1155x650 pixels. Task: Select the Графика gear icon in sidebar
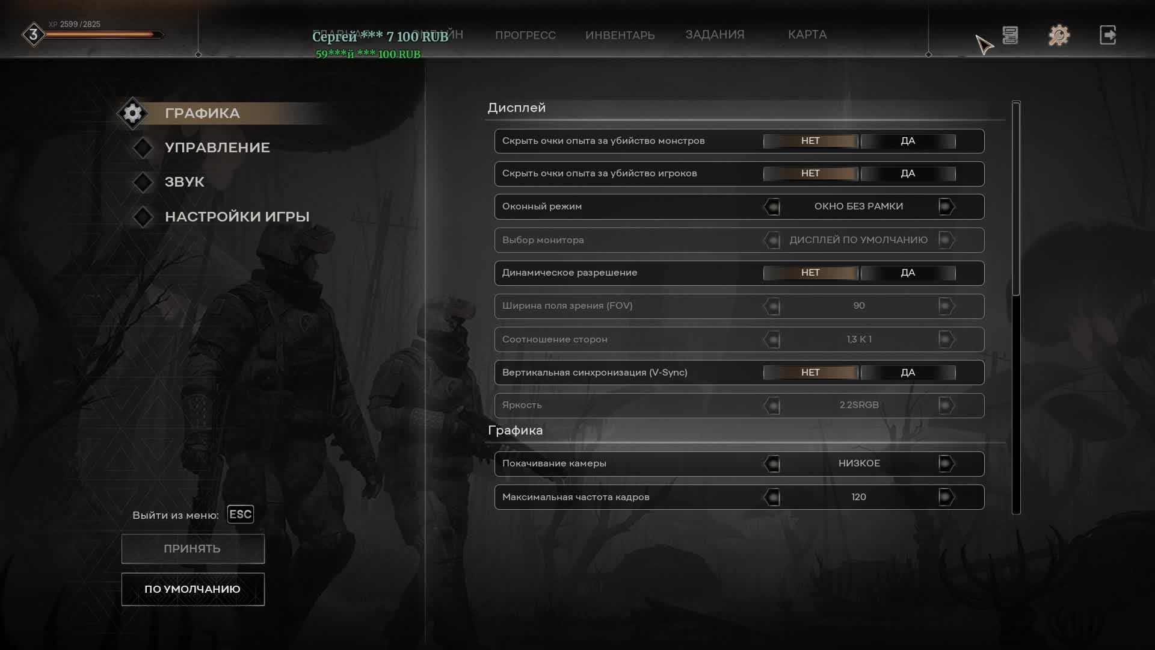click(x=132, y=113)
